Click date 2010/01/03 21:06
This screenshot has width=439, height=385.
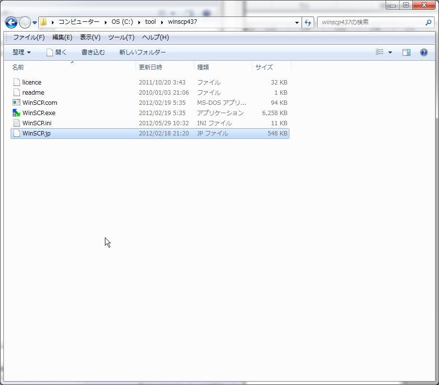pyautogui.click(x=164, y=92)
